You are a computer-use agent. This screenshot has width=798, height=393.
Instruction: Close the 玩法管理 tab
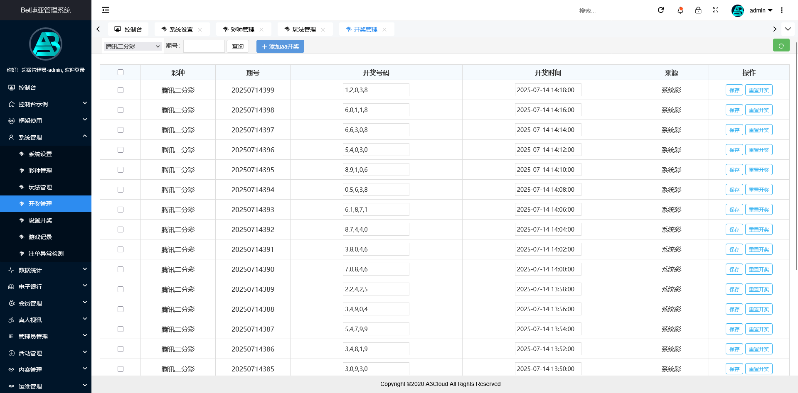[x=323, y=29]
